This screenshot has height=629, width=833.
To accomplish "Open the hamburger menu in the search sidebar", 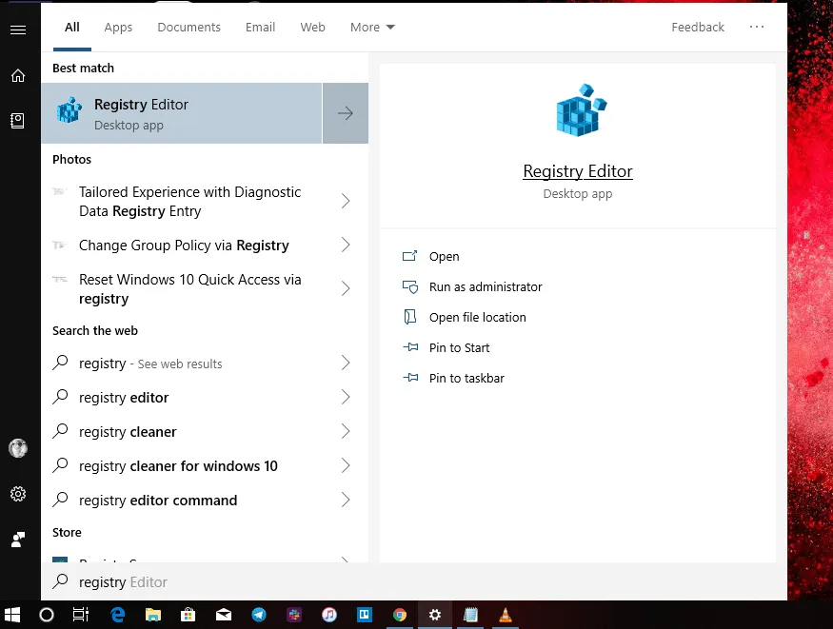I will tap(18, 29).
